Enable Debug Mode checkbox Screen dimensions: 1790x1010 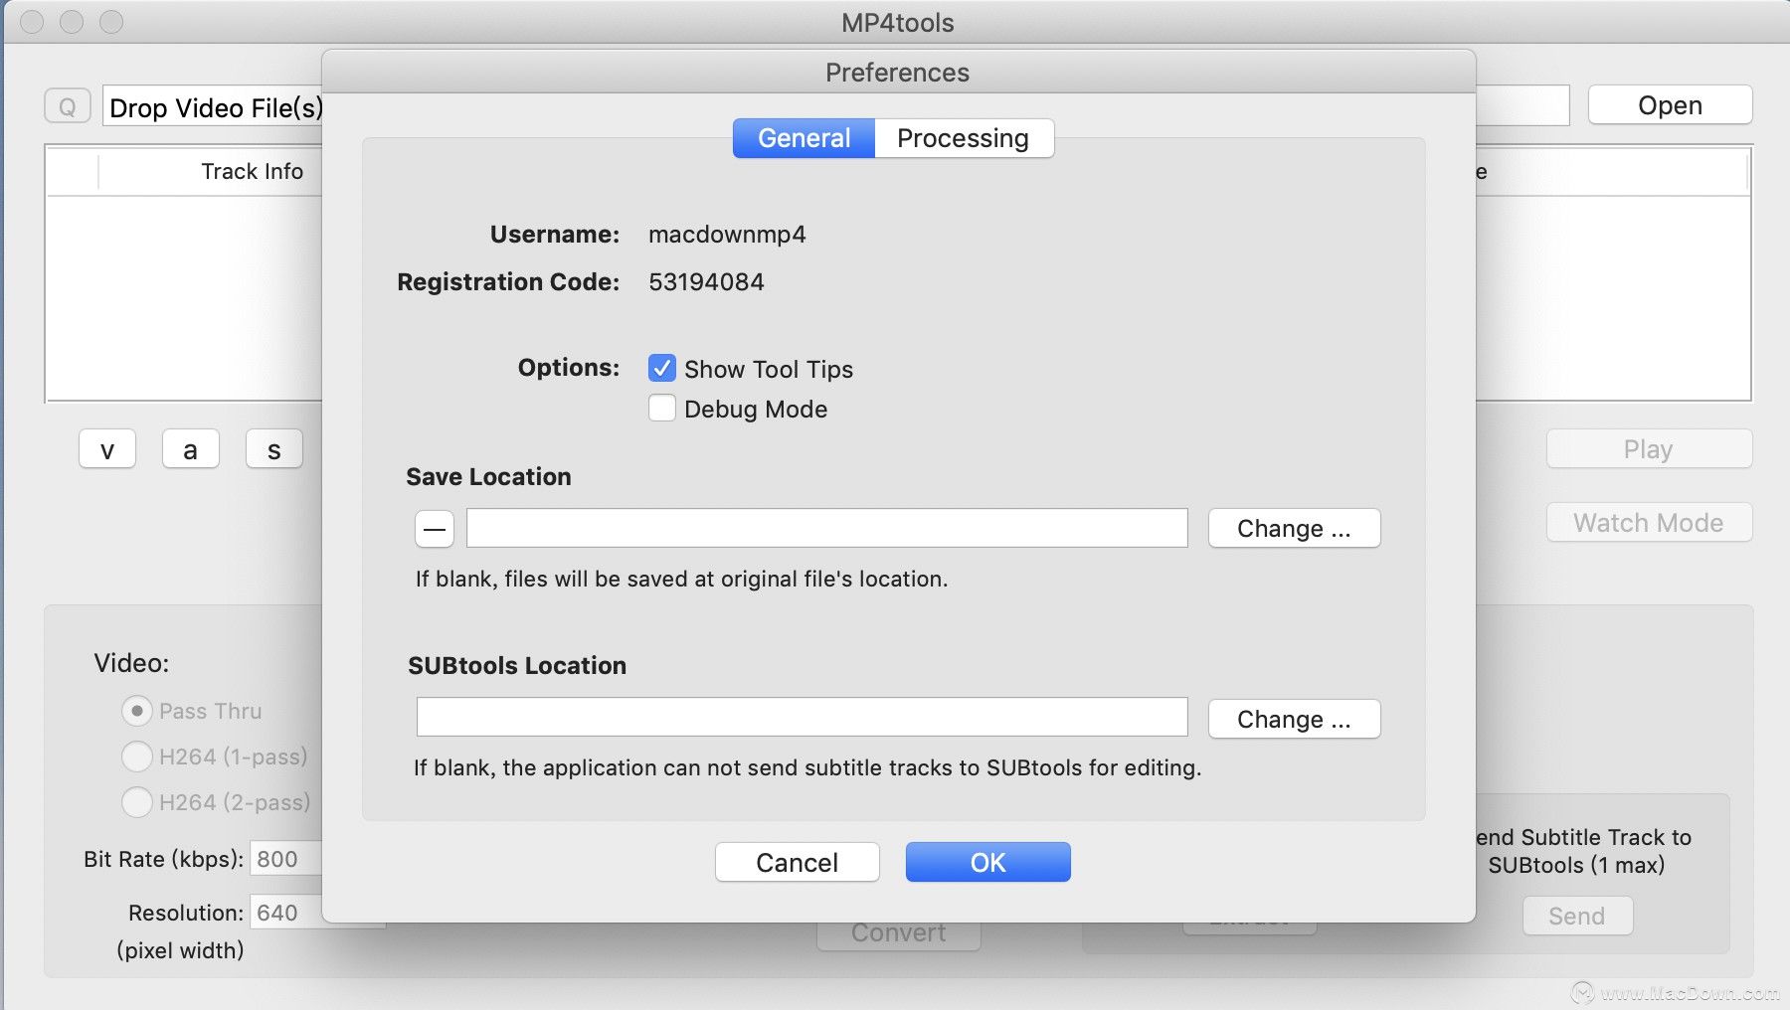662,409
